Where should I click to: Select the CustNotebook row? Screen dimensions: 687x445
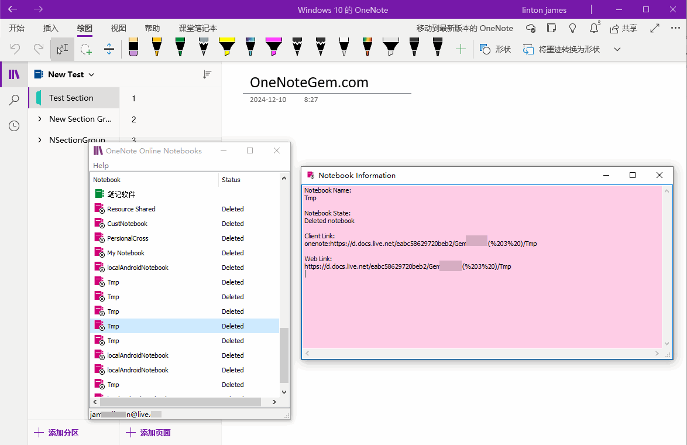(184, 224)
